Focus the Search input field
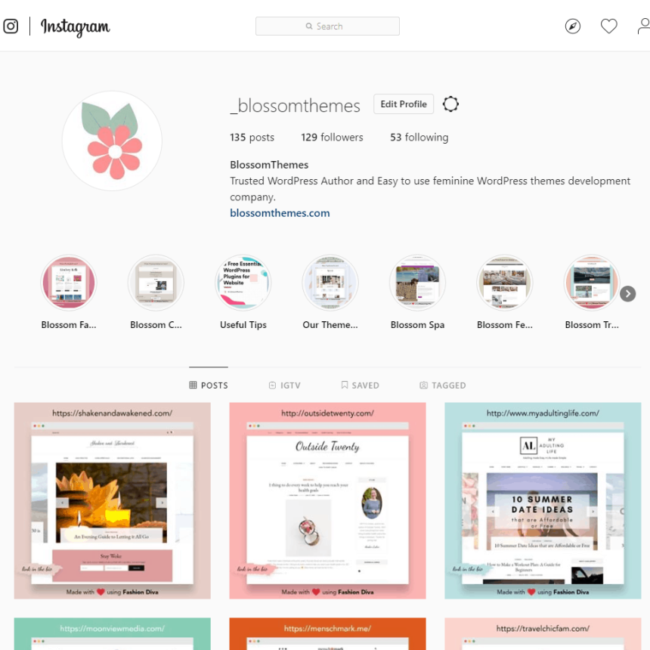 [x=327, y=26]
